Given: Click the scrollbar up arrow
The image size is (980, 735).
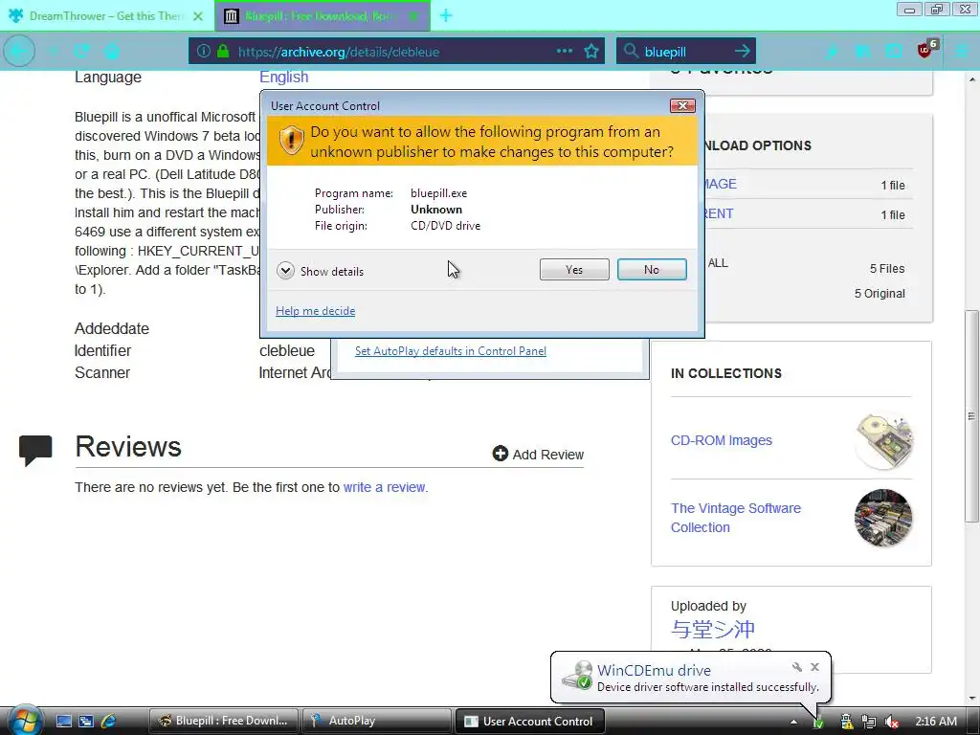Looking at the screenshot, I should (971, 79).
